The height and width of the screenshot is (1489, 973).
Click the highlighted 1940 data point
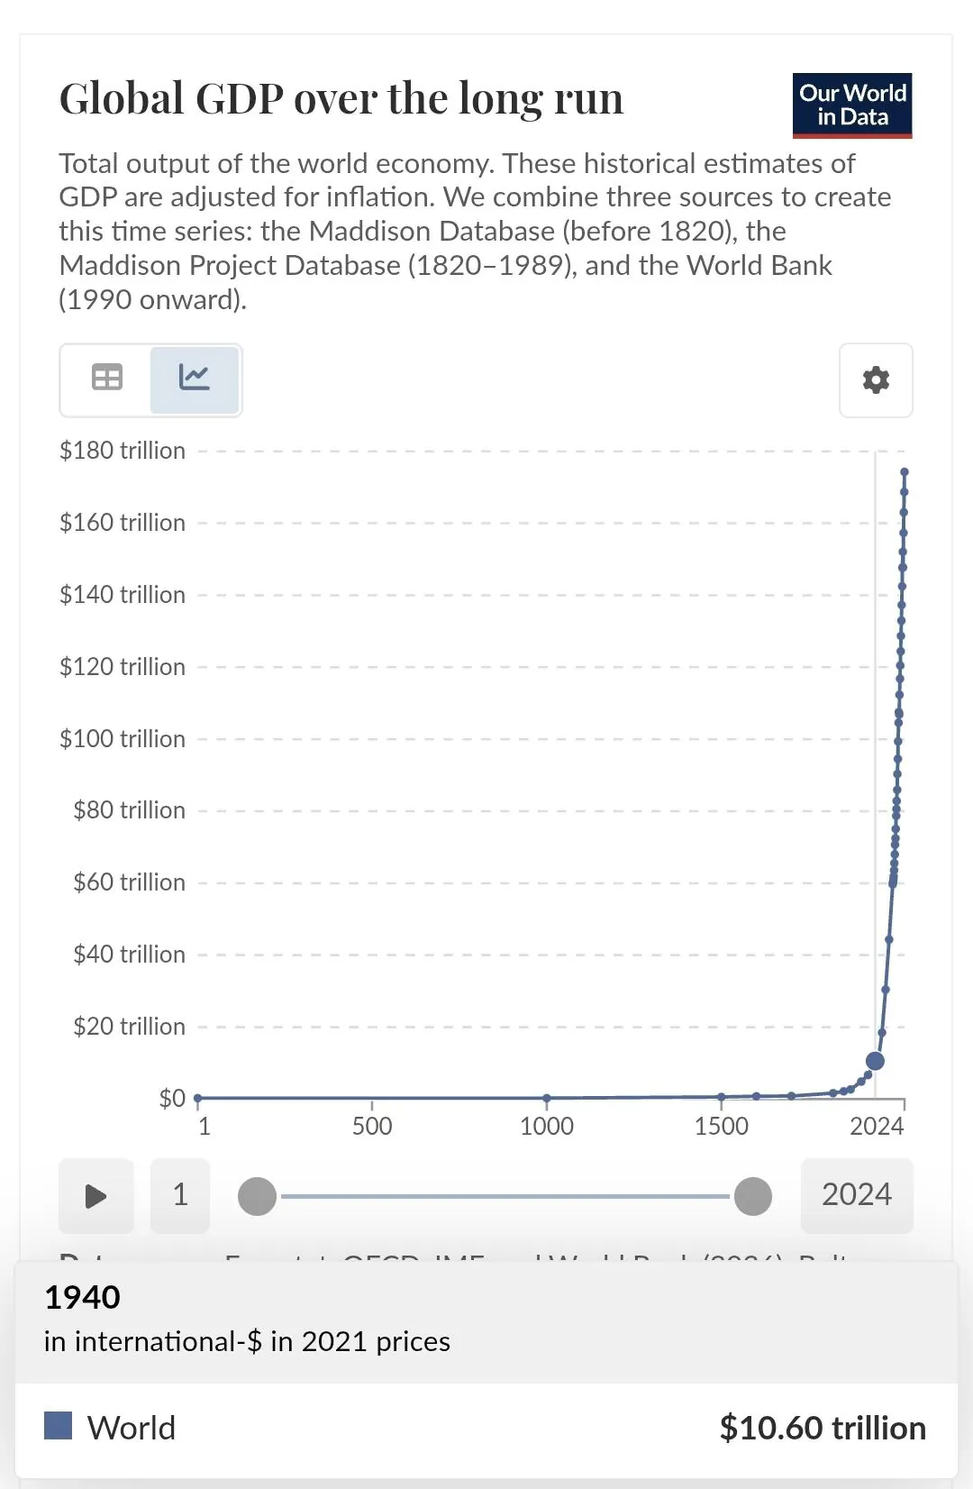click(x=875, y=1061)
